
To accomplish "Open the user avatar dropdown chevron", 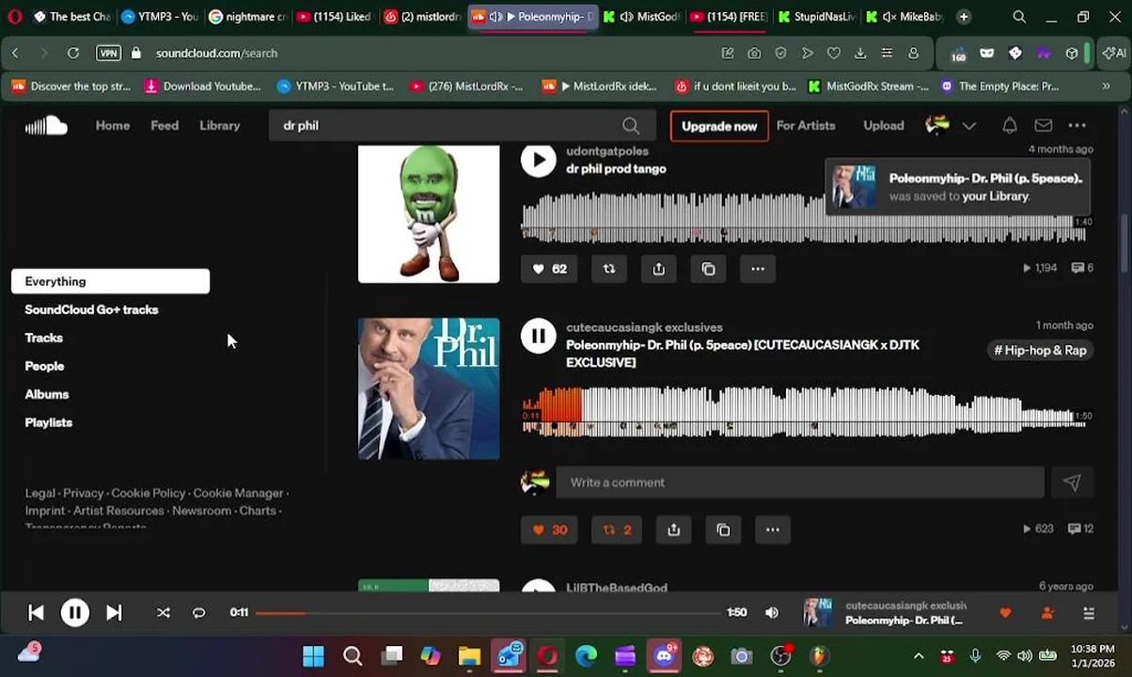I will pos(969,126).
